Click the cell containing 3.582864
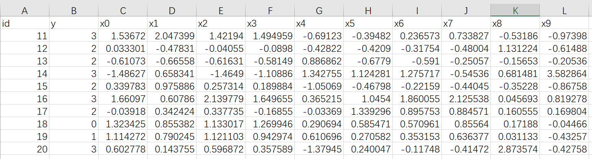The height and width of the screenshot is (159, 592). coord(564,74)
